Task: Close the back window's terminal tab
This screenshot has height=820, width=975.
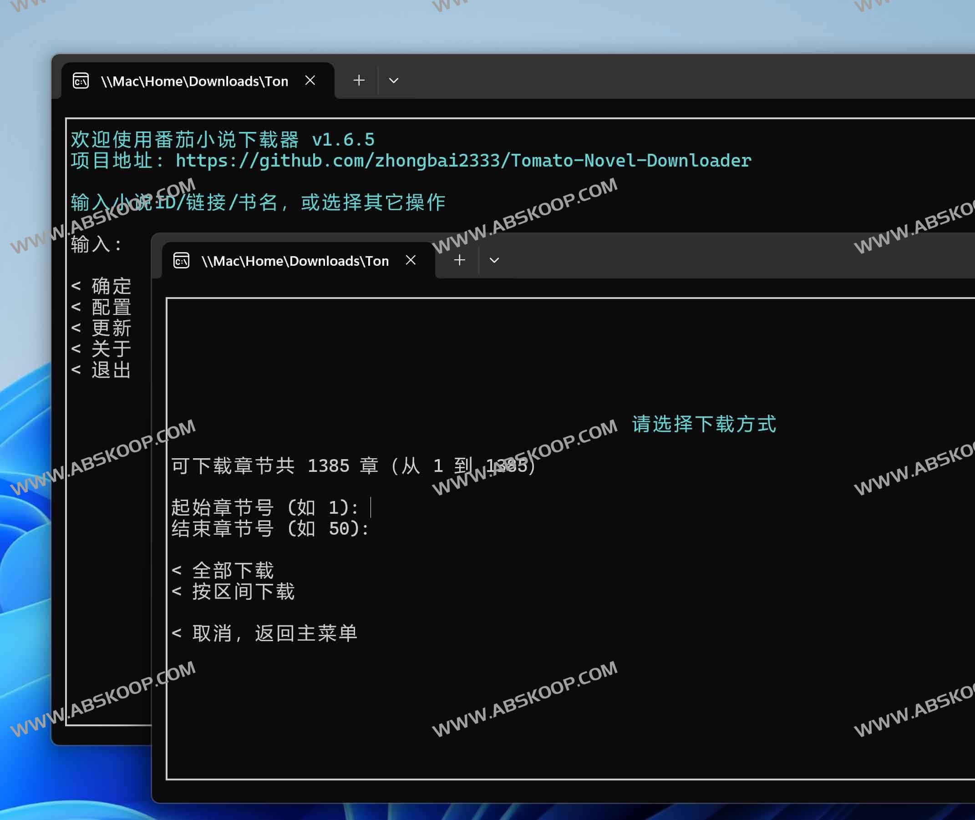Action: pyautogui.click(x=310, y=81)
